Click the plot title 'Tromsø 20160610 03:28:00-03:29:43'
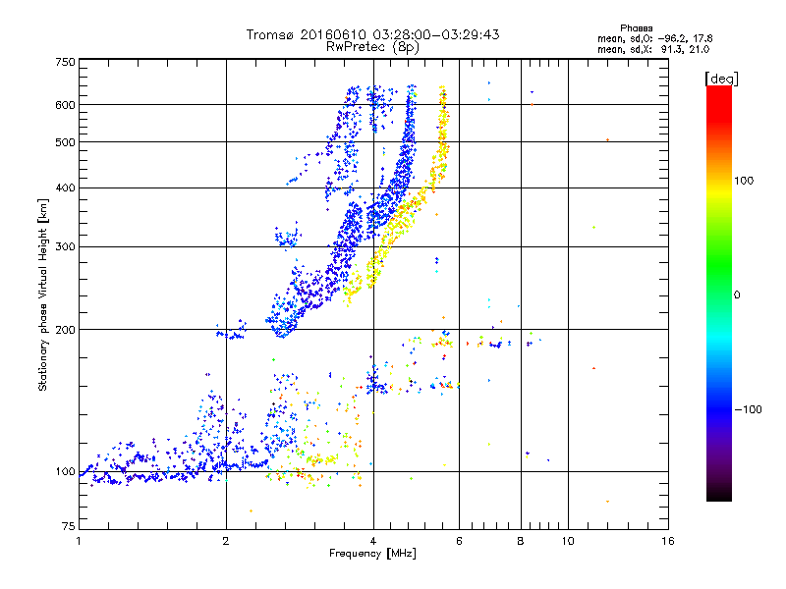Image resolution: width=786 pixels, height=589 pixels. point(372,34)
